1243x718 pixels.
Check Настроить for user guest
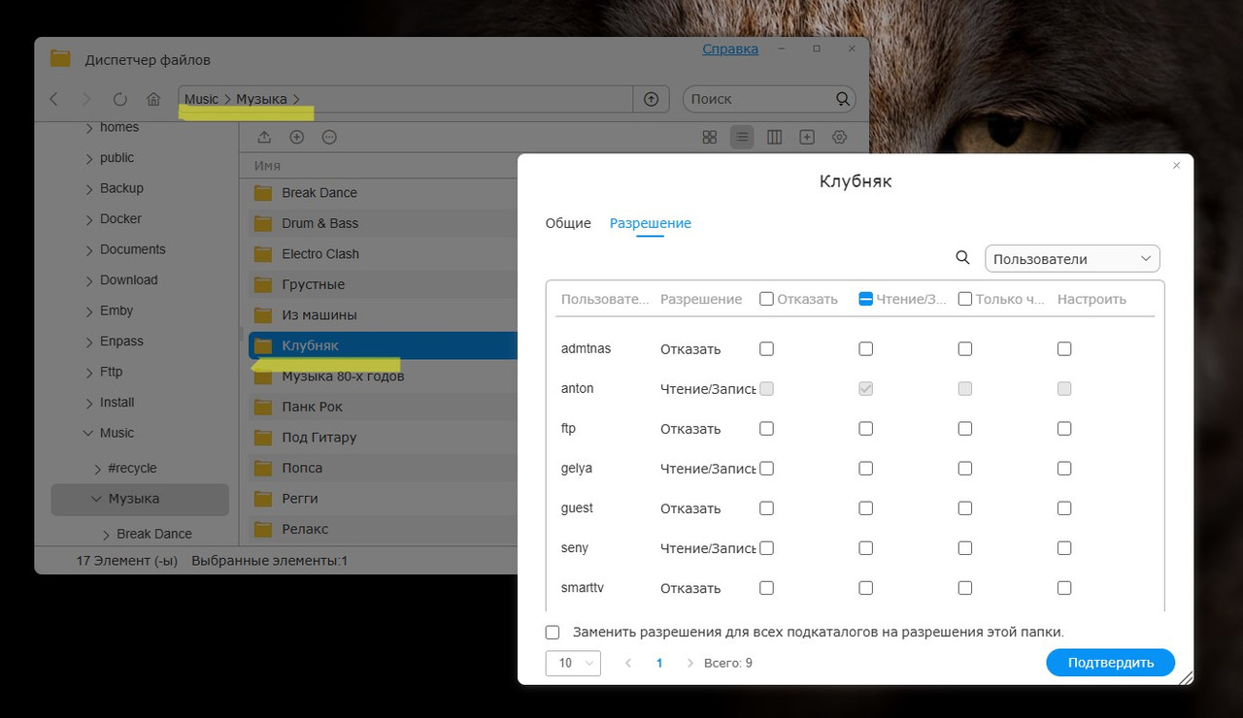(1064, 508)
